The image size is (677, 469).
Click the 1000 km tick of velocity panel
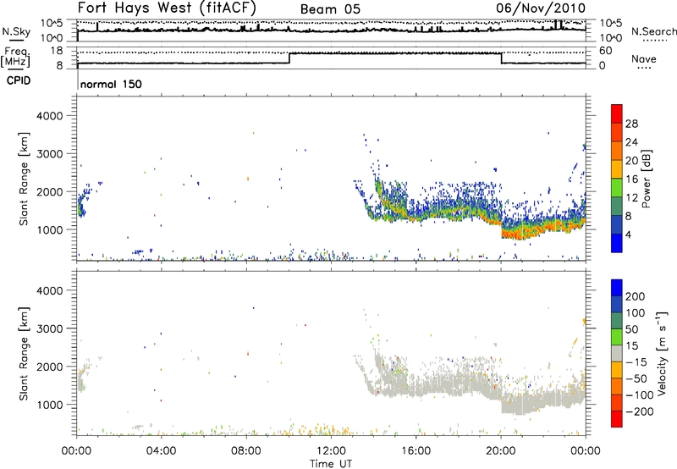pos(50,405)
